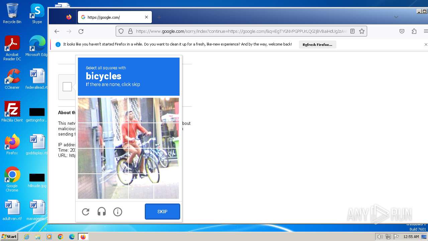Focus the Firefox URL address bar

[241, 31]
